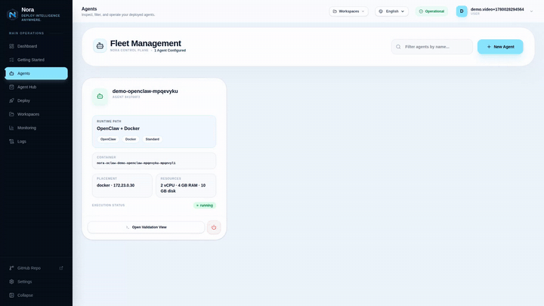
Task: Open GitHub Repo link
Action: tap(36, 268)
